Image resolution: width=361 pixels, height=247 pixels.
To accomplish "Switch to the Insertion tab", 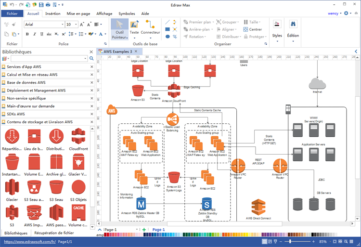I will pyautogui.click(x=53, y=13).
